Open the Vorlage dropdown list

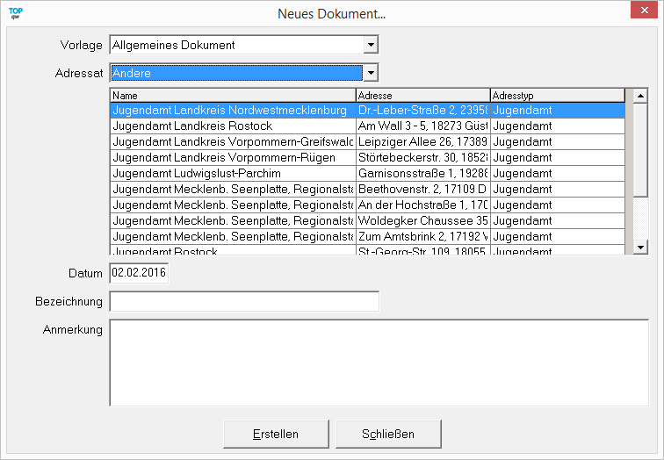point(371,45)
